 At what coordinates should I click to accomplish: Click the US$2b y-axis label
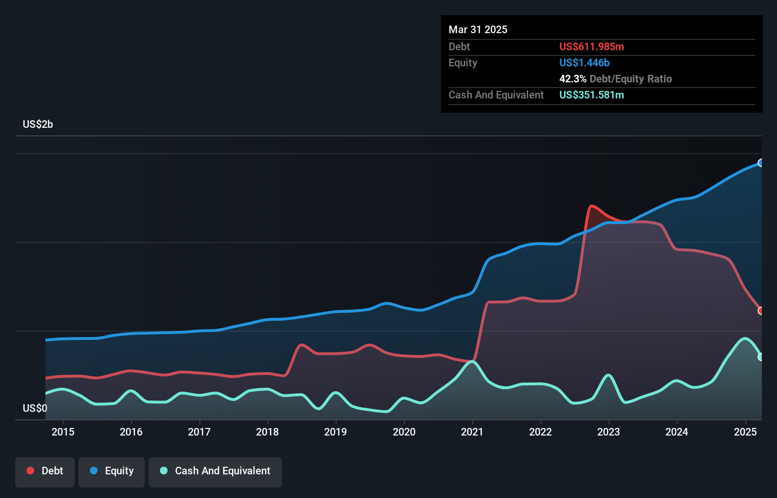click(38, 124)
